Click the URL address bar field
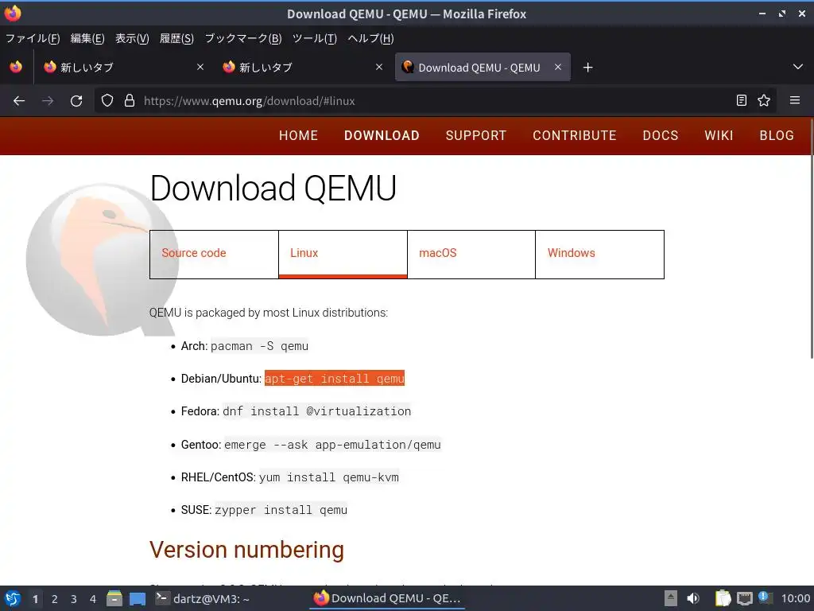 (435, 101)
